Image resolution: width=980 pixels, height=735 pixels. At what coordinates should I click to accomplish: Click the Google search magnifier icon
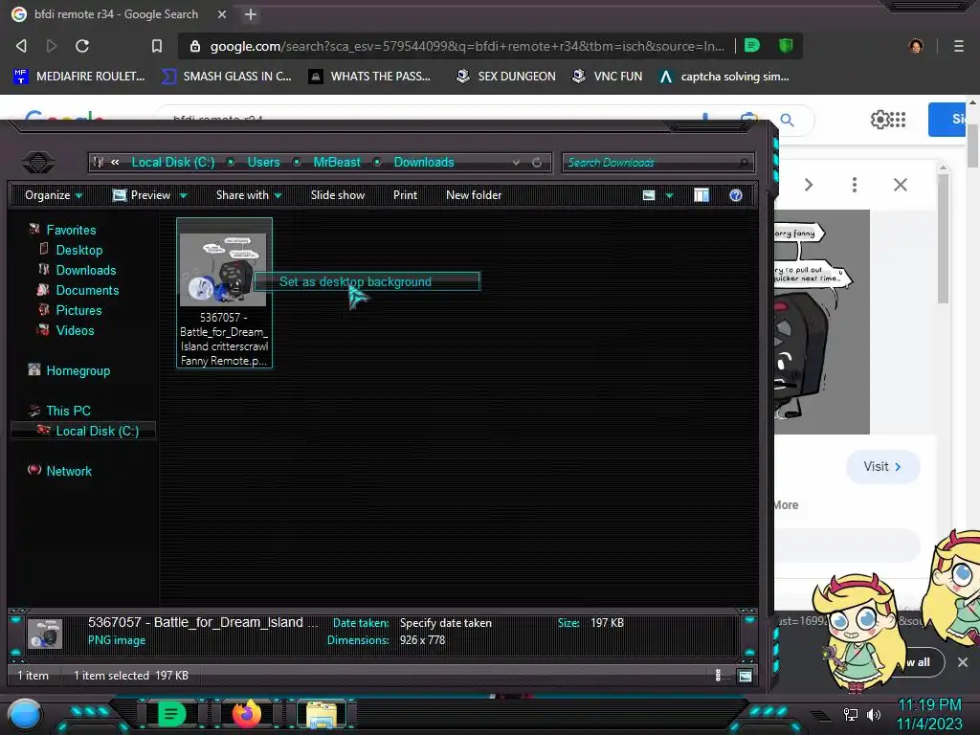point(787,120)
